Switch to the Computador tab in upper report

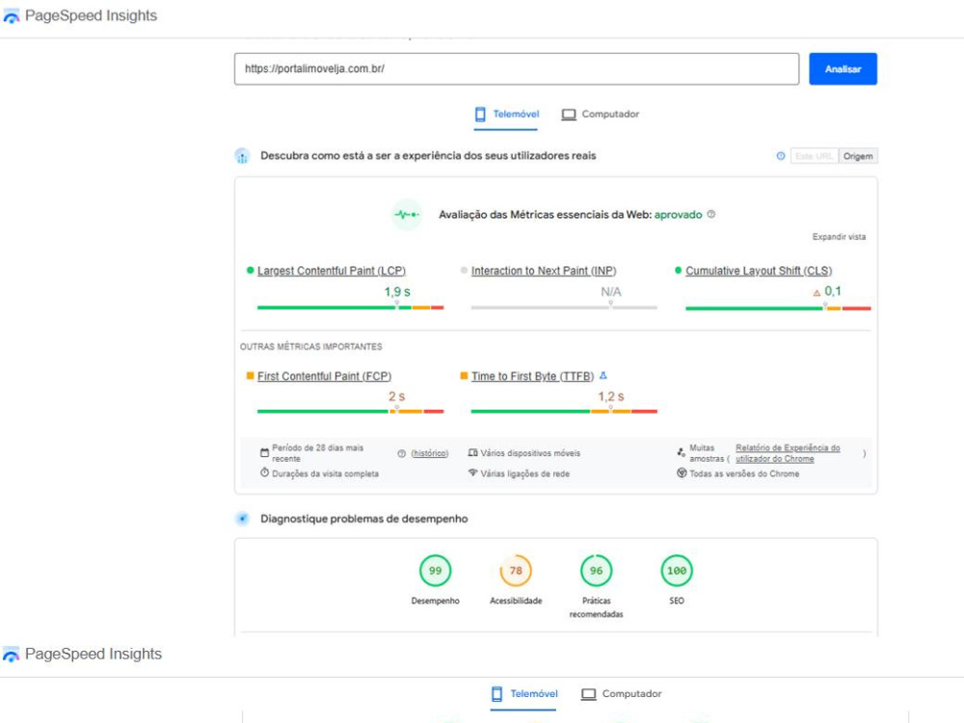tap(600, 115)
